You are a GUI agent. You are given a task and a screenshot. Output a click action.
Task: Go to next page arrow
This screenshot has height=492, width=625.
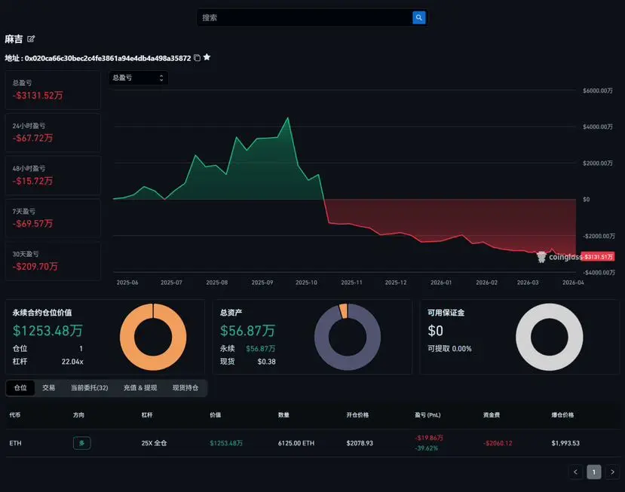pyautogui.click(x=612, y=472)
